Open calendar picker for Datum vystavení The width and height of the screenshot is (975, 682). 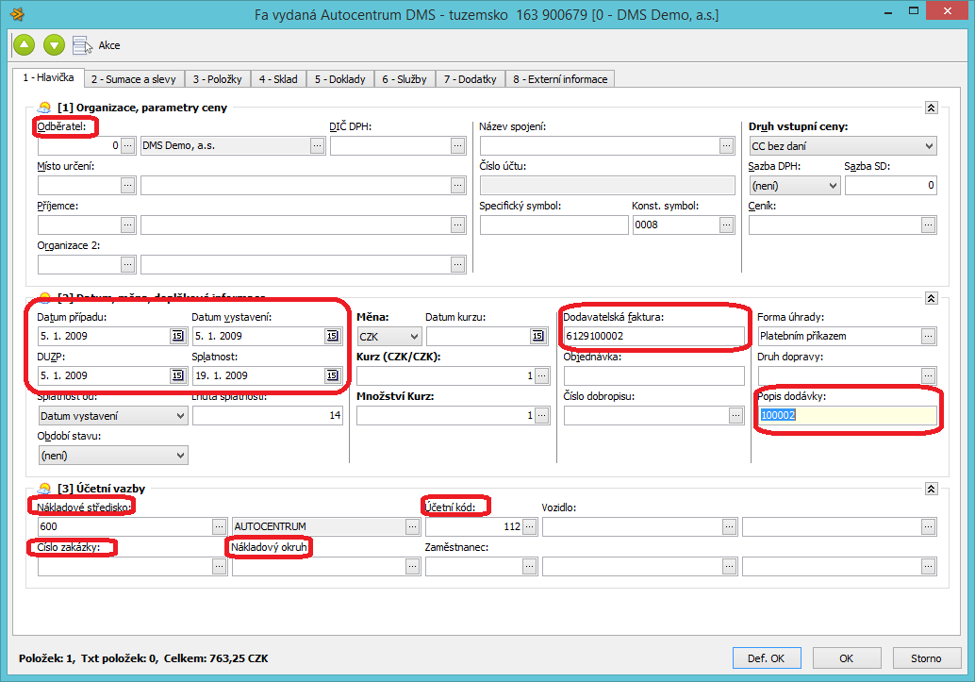coord(331,336)
